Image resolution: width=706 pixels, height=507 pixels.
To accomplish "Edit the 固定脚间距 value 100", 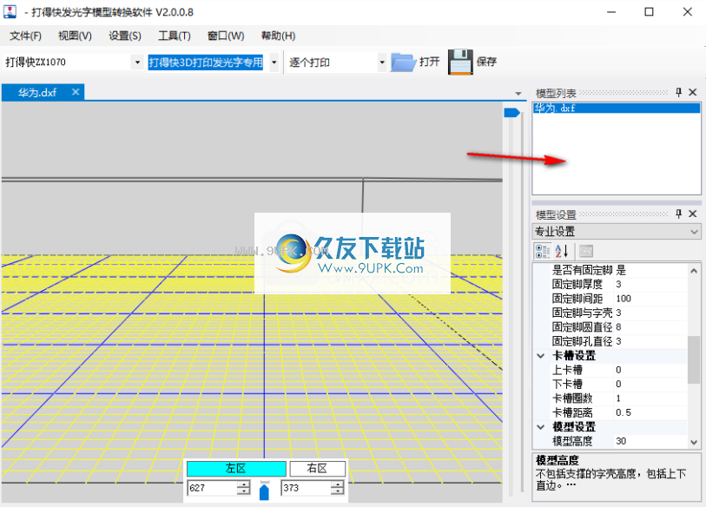I will [650, 299].
